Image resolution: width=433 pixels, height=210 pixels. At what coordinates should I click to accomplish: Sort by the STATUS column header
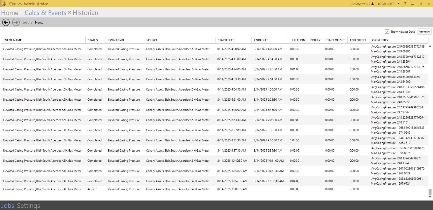[x=93, y=40]
